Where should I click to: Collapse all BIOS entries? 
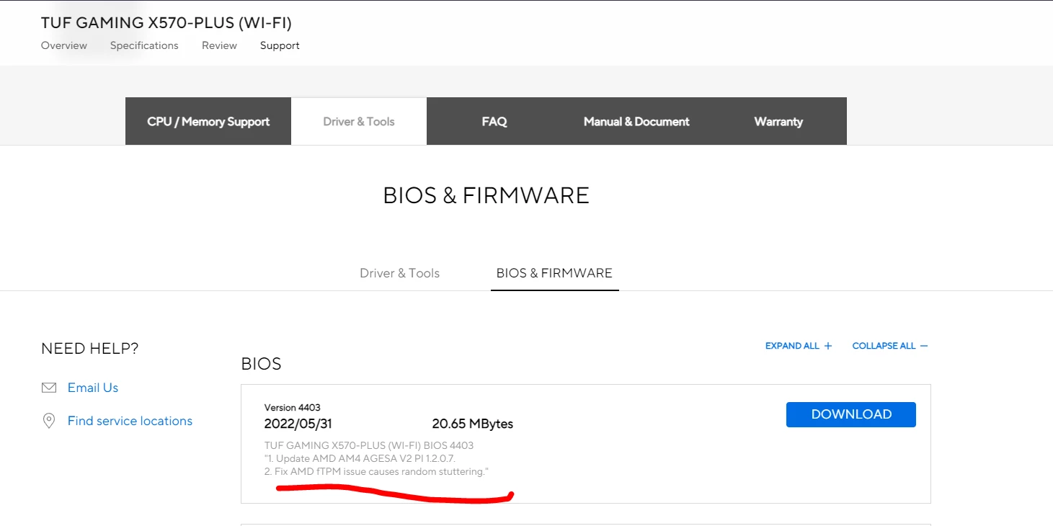890,346
